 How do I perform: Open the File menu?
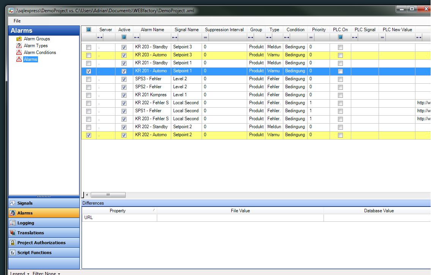pos(17,21)
